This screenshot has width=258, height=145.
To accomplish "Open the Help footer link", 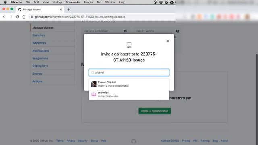I will 104,141.
